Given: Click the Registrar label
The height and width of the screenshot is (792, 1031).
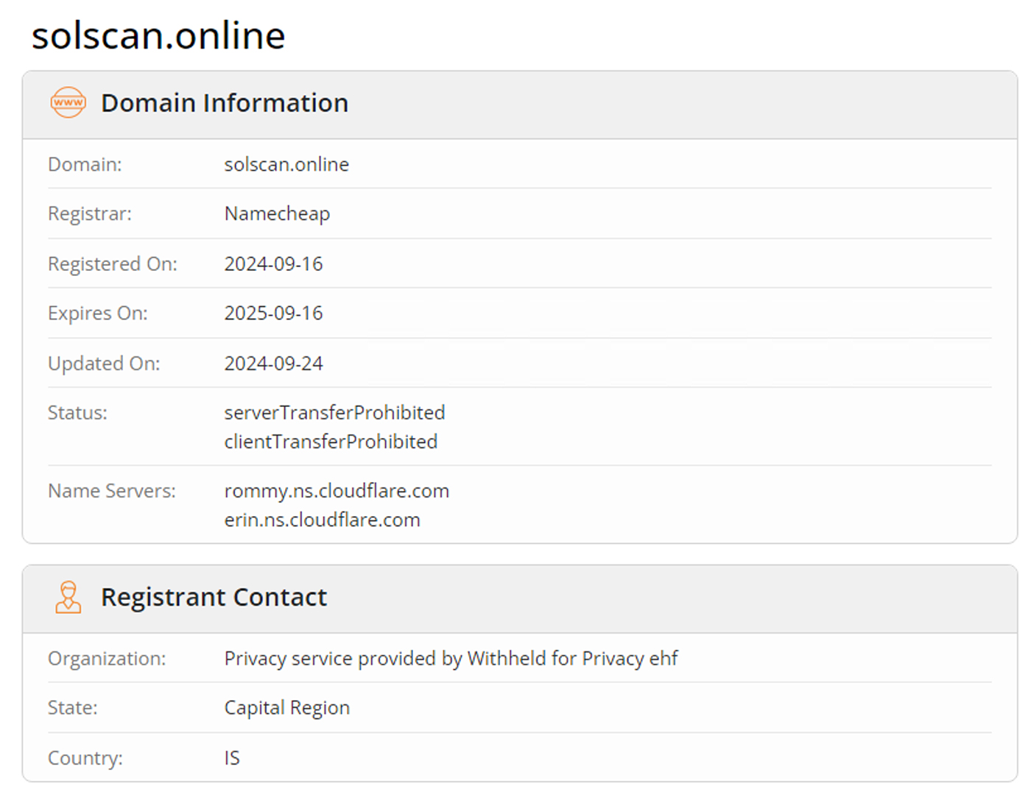Looking at the screenshot, I should point(90,213).
